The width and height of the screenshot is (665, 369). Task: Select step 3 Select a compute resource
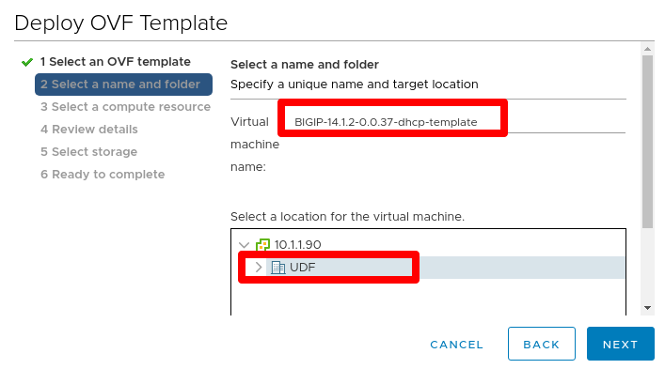[x=125, y=107]
